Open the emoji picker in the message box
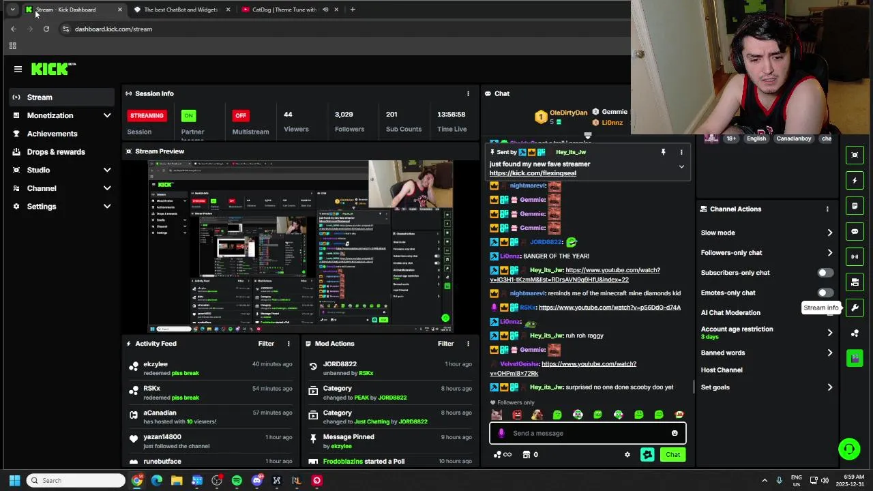The height and width of the screenshot is (491, 873). (x=675, y=433)
